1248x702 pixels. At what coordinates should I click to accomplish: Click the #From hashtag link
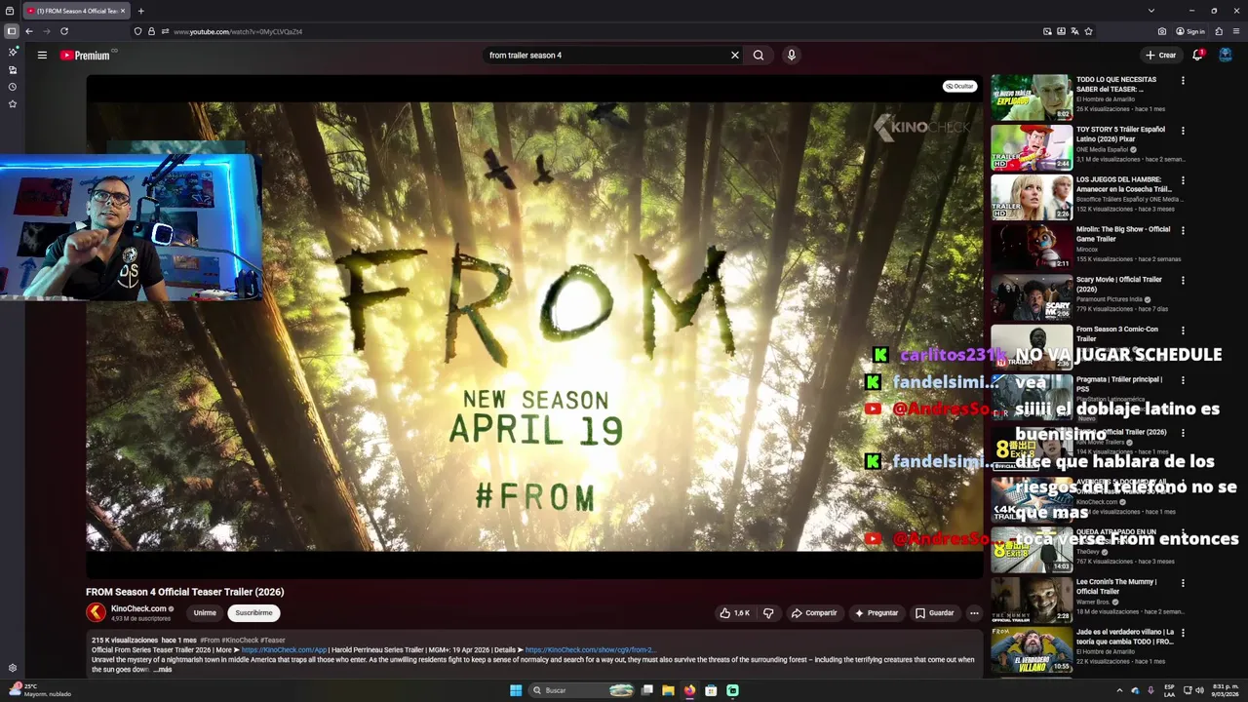210,641
